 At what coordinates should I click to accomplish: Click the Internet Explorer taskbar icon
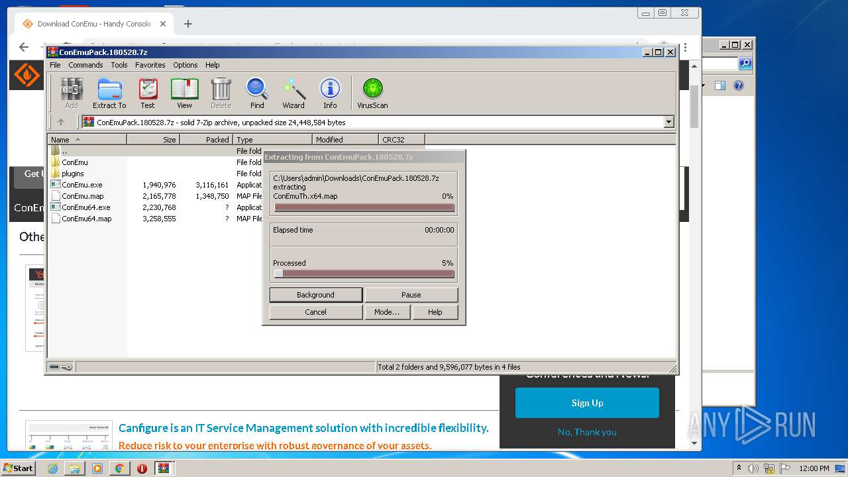[x=52, y=468]
